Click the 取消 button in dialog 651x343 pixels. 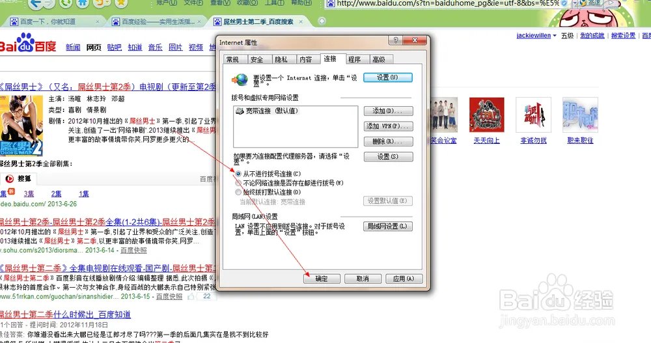tap(363, 279)
